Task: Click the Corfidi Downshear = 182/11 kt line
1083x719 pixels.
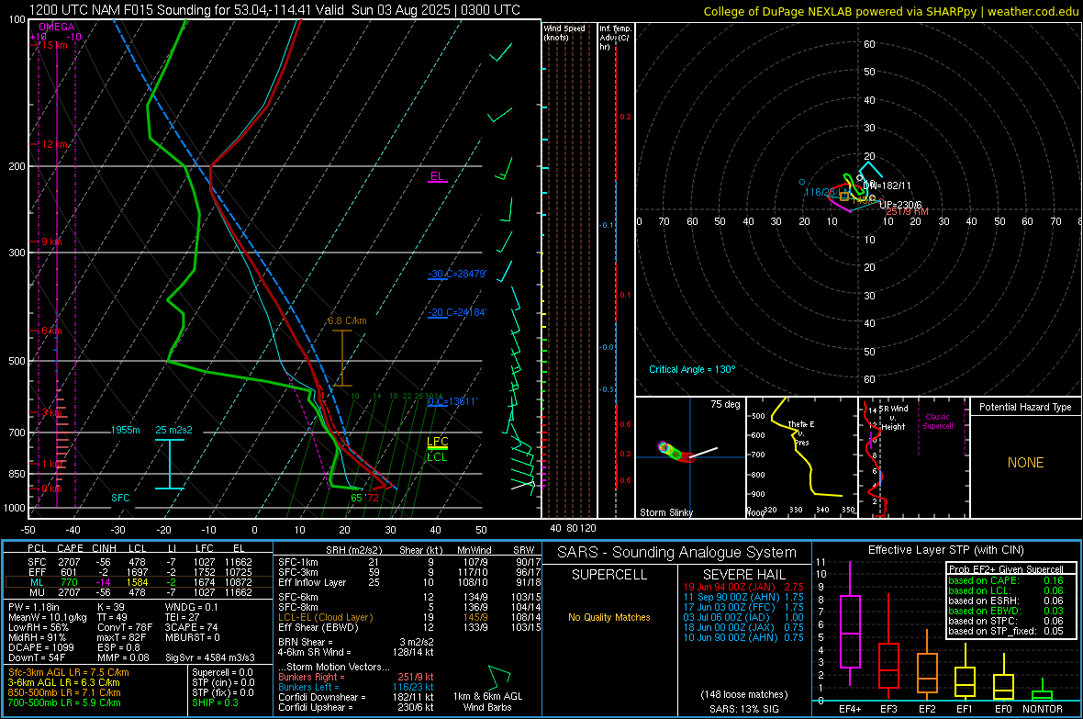Action: 356,697
